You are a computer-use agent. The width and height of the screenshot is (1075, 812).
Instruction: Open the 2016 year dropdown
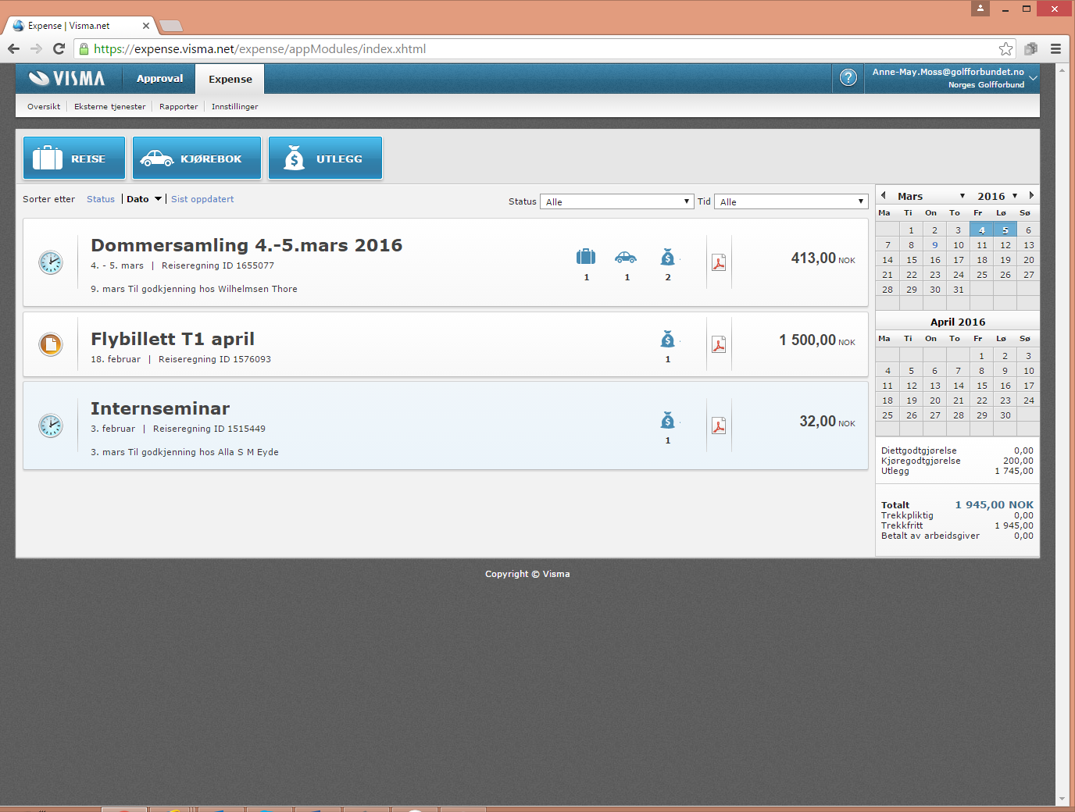[x=998, y=196]
